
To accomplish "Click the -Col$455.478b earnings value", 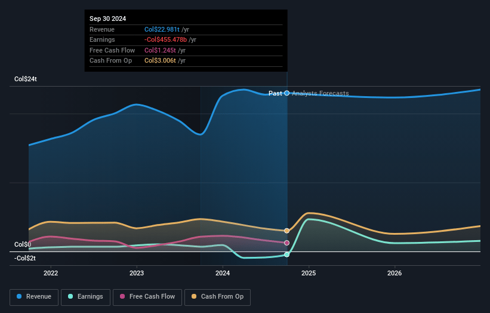I will (166, 39).
